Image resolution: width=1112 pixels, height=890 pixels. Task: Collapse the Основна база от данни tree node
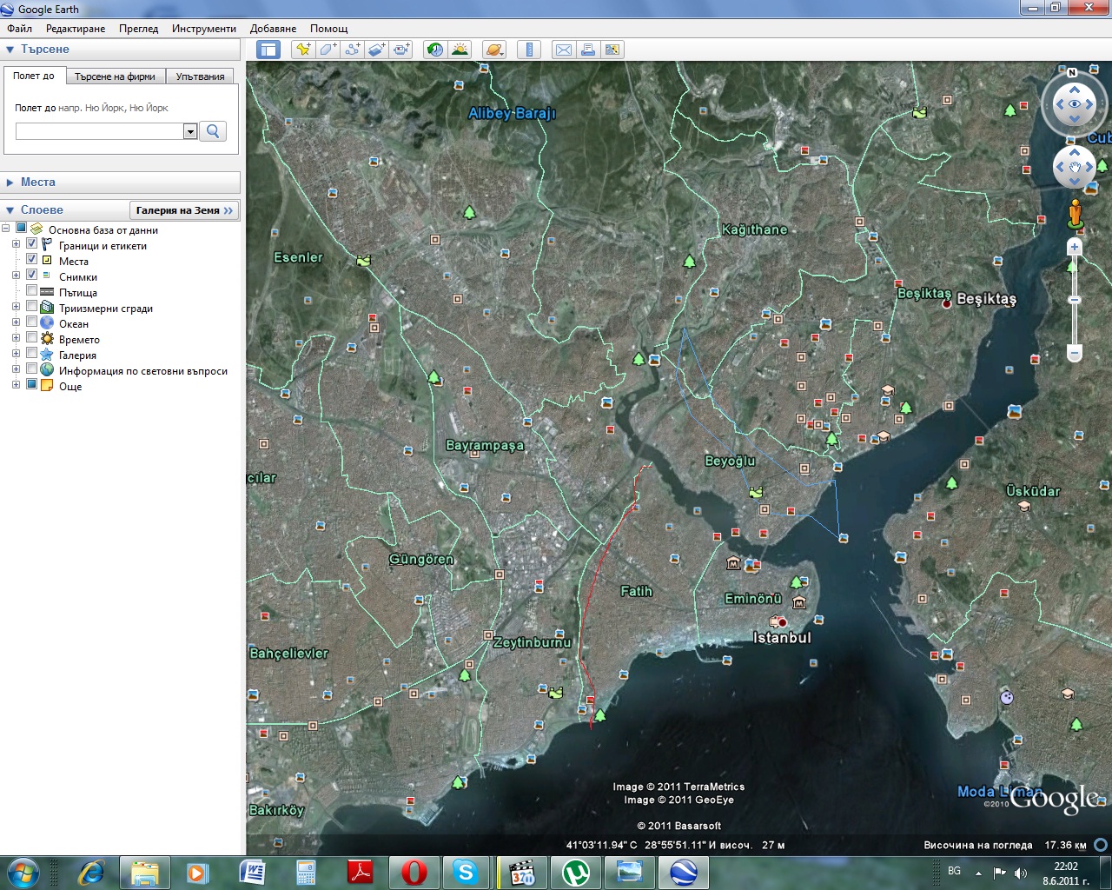click(x=6, y=229)
